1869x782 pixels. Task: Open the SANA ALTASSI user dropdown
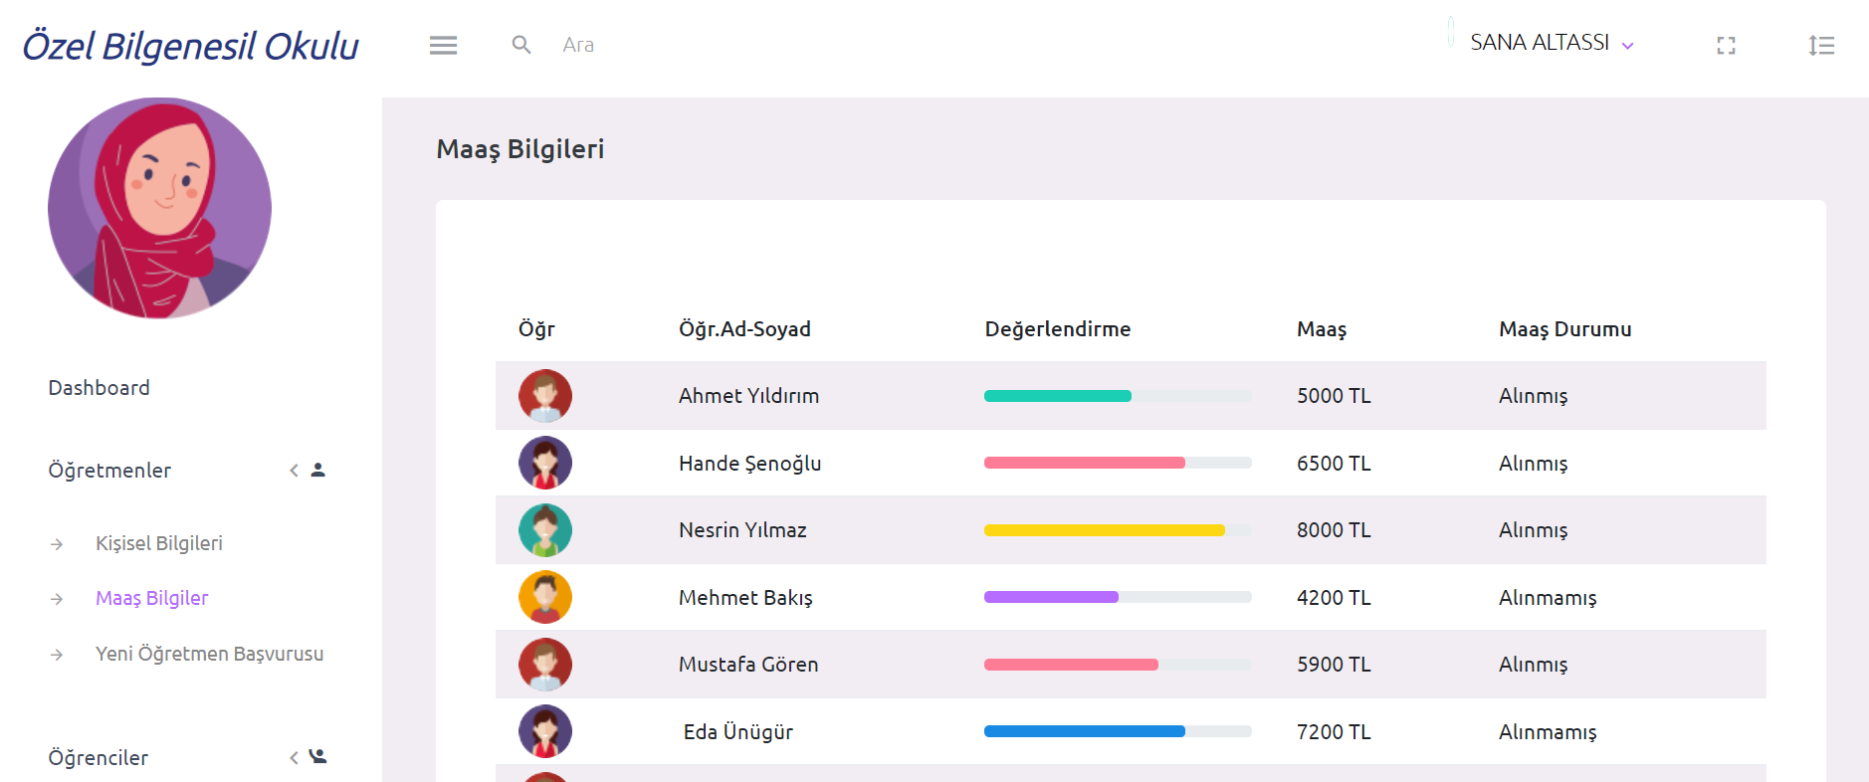point(1552,43)
